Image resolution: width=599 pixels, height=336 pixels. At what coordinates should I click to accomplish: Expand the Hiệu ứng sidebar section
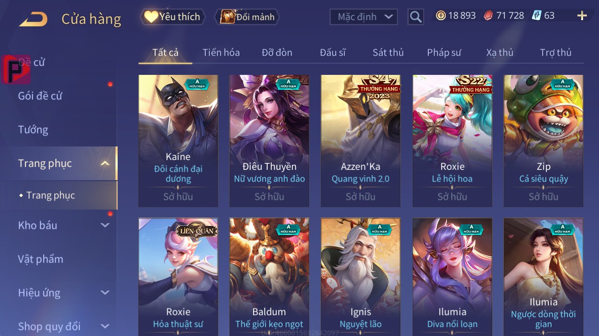(105, 292)
